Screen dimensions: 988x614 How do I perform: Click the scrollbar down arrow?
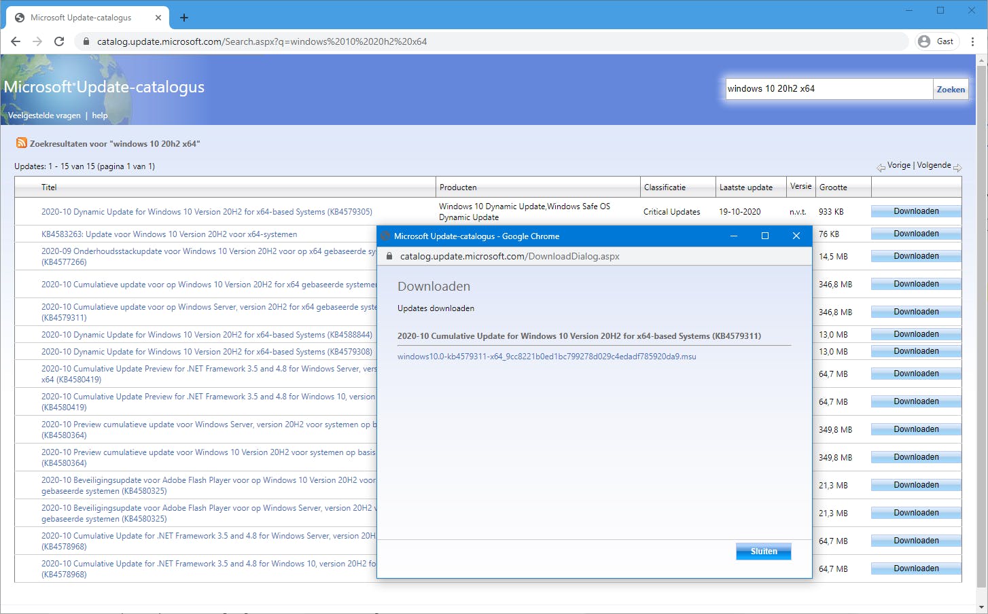[981, 607]
